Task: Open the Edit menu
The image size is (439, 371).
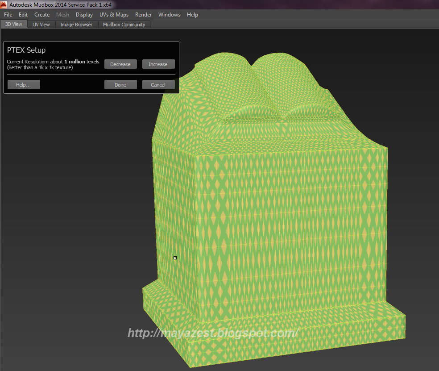Action: pyautogui.click(x=23, y=14)
